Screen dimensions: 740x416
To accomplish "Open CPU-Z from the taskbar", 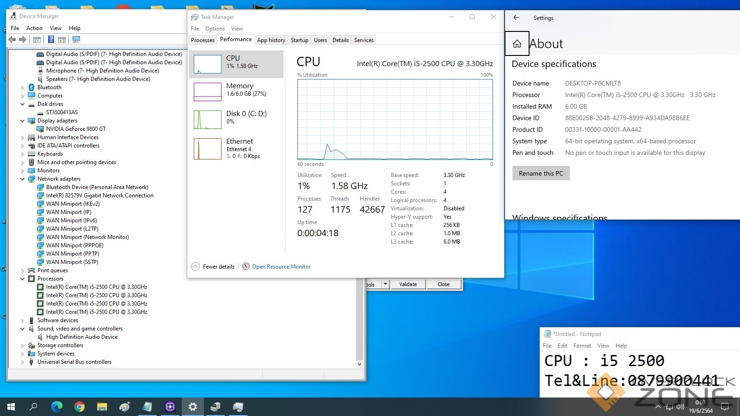I will pos(170,407).
